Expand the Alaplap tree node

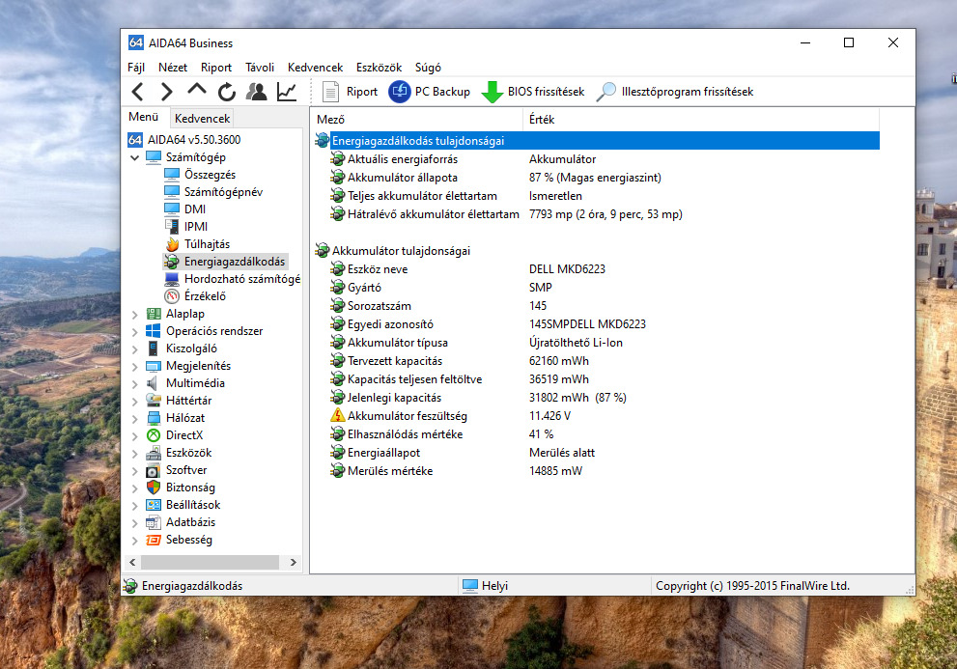pyautogui.click(x=135, y=315)
